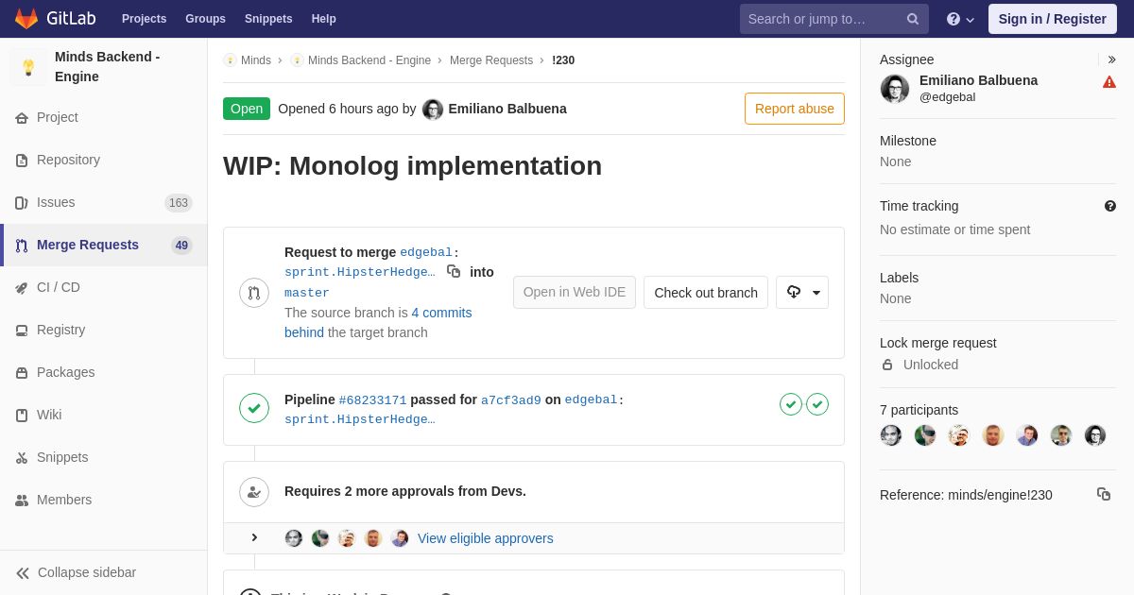Viewport: 1134px width, 595px height.
Task: Click the Project home icon in sidebar
Action: [22, 118]
